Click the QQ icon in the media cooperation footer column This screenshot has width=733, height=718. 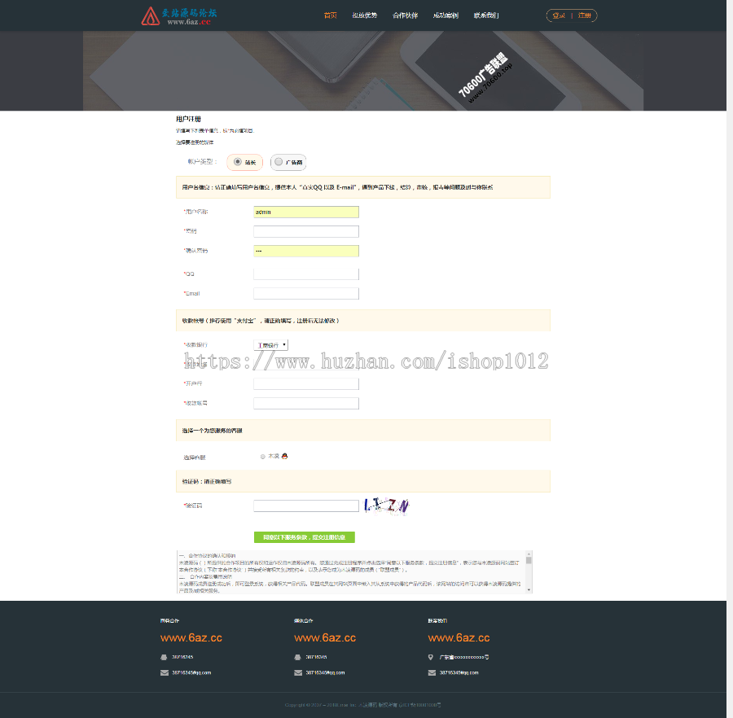coord(297,657)
